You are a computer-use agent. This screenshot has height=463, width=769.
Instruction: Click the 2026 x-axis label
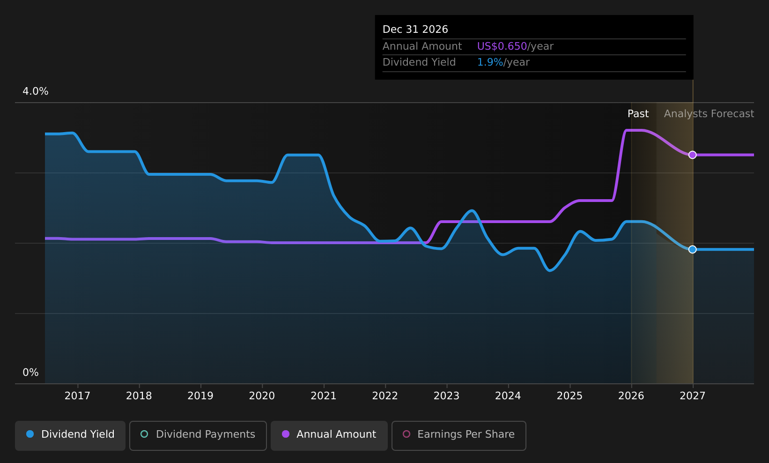pyautogui.click(x=631, y=396)
